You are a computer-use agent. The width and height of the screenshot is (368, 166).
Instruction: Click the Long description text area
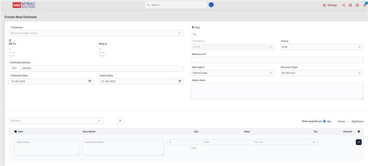coord(123,147)
